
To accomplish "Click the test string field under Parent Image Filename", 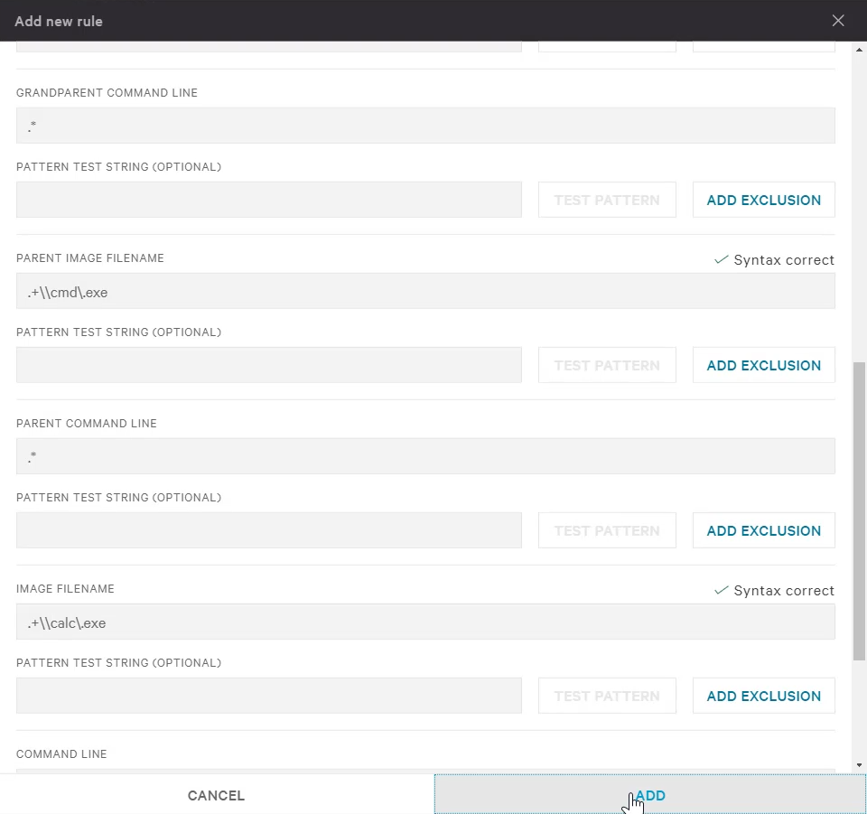I will (269, 365).
